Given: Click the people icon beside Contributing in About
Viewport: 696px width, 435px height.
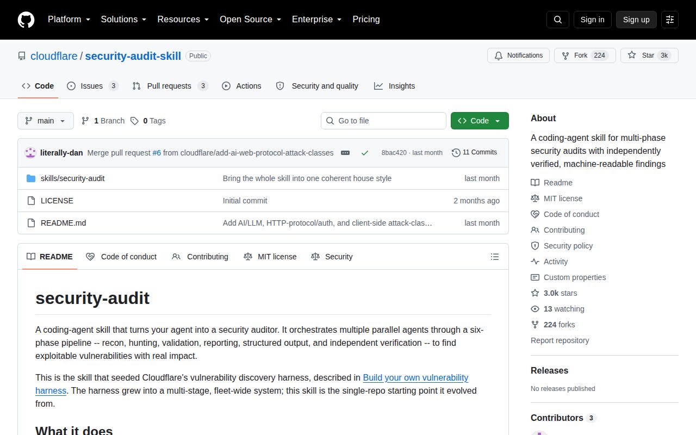Looking at the screenshot, I should tap(535, 230).
